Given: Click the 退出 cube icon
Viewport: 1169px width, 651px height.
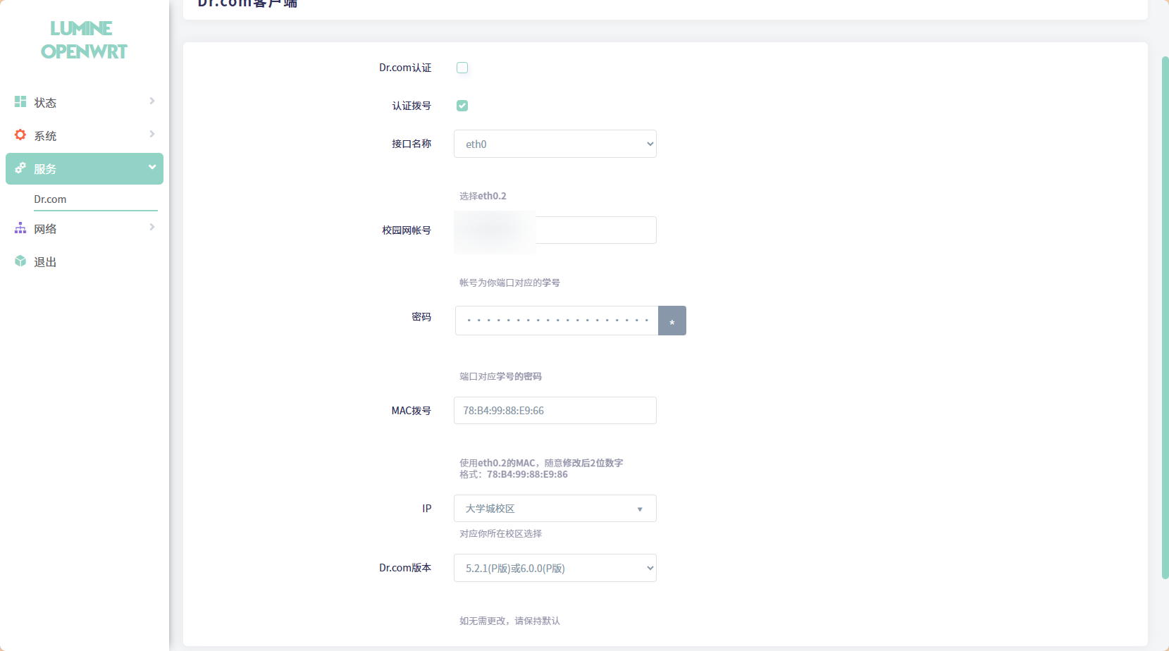Looking at the screenshot, I should pos(20,261).
